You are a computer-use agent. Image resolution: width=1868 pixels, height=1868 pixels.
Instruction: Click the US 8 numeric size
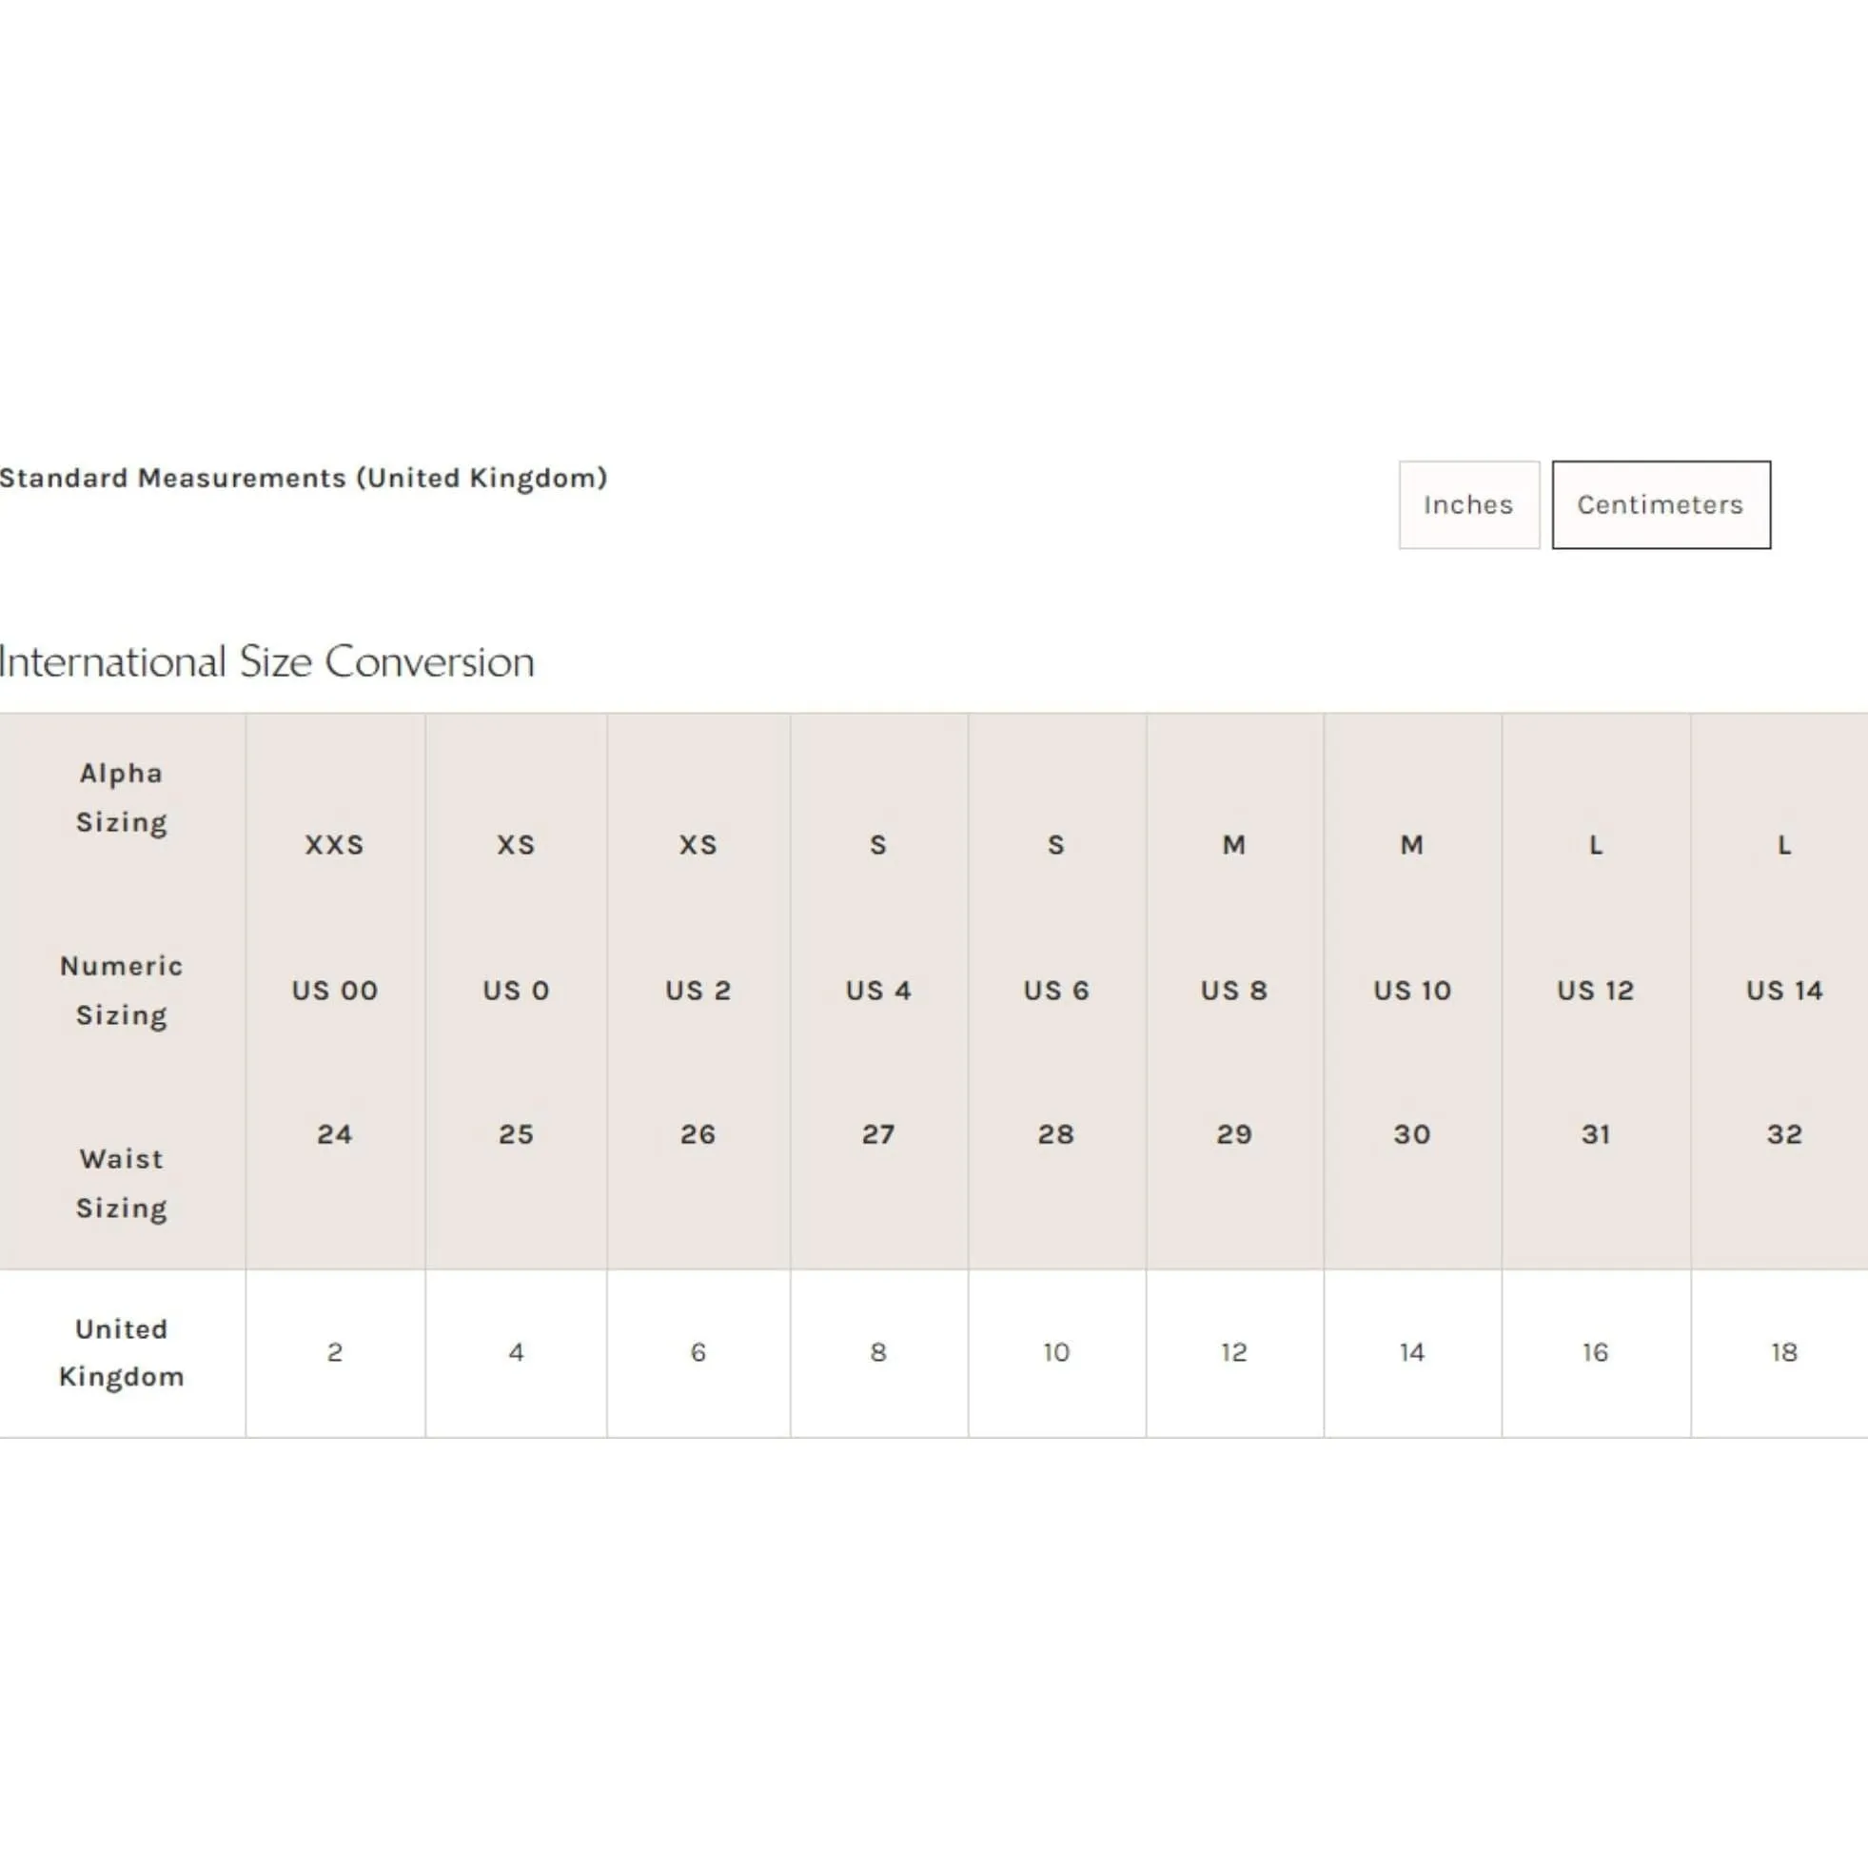[x=1233, y=990]
